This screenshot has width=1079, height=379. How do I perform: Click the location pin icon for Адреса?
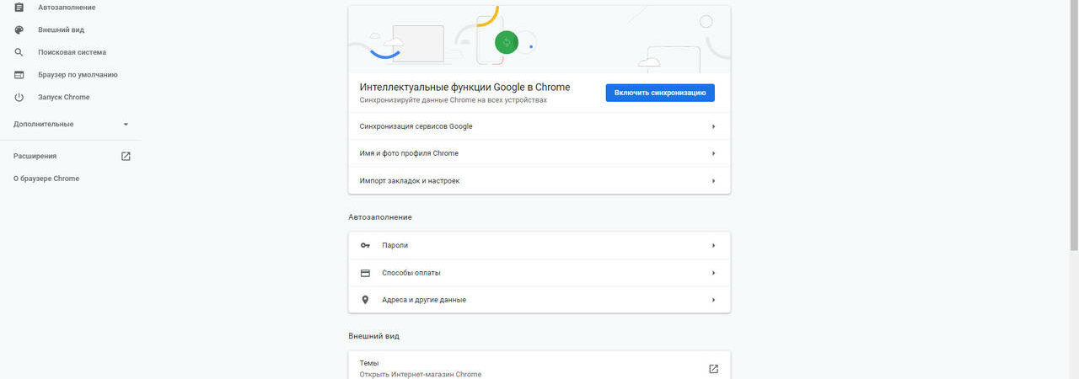click(x=365, y=300)
